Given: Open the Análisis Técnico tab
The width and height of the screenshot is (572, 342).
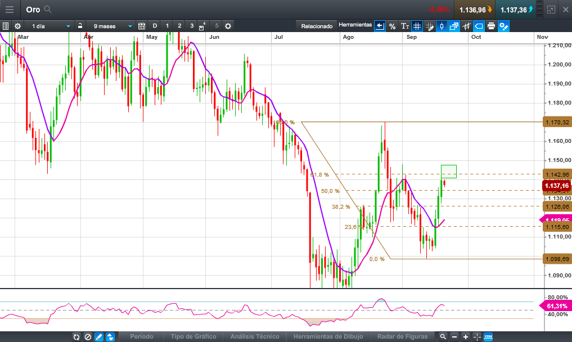Looking at the screenshot, I should coord(254,336).
